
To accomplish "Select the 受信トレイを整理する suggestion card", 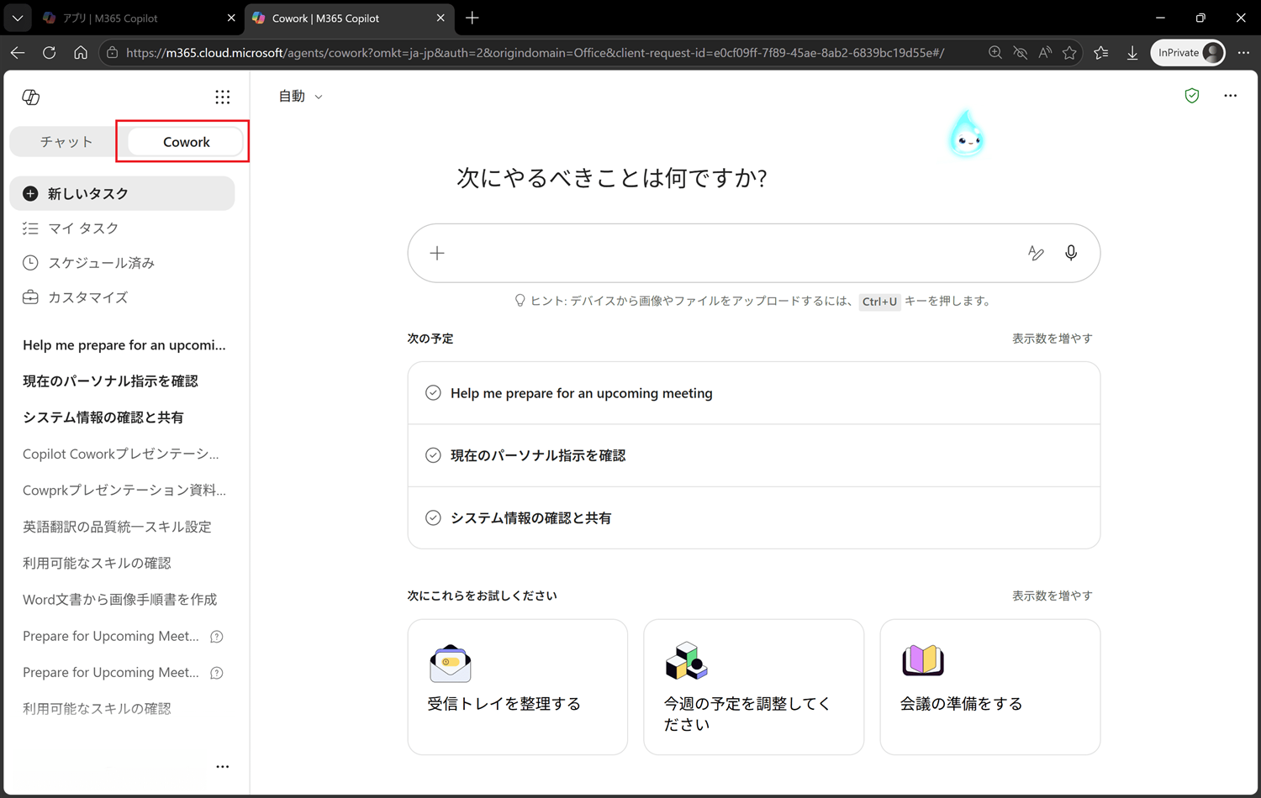I will [x=517, y=687].
